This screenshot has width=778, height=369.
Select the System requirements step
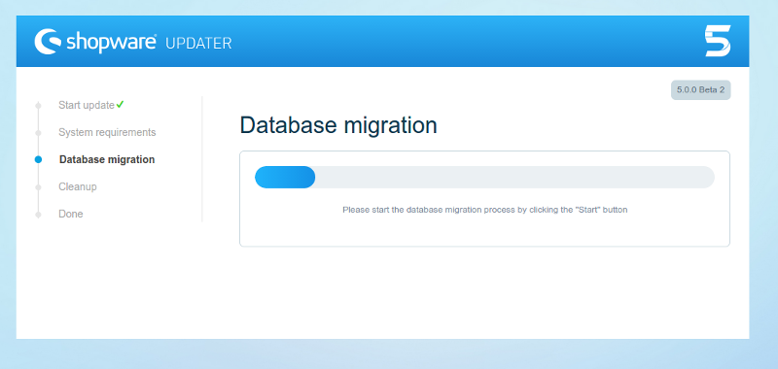tap(107, 132)
